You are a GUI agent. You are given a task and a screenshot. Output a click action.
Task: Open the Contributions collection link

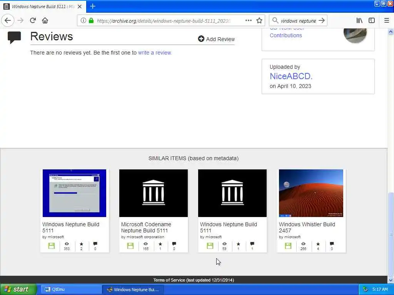click(x=286, y=35)
